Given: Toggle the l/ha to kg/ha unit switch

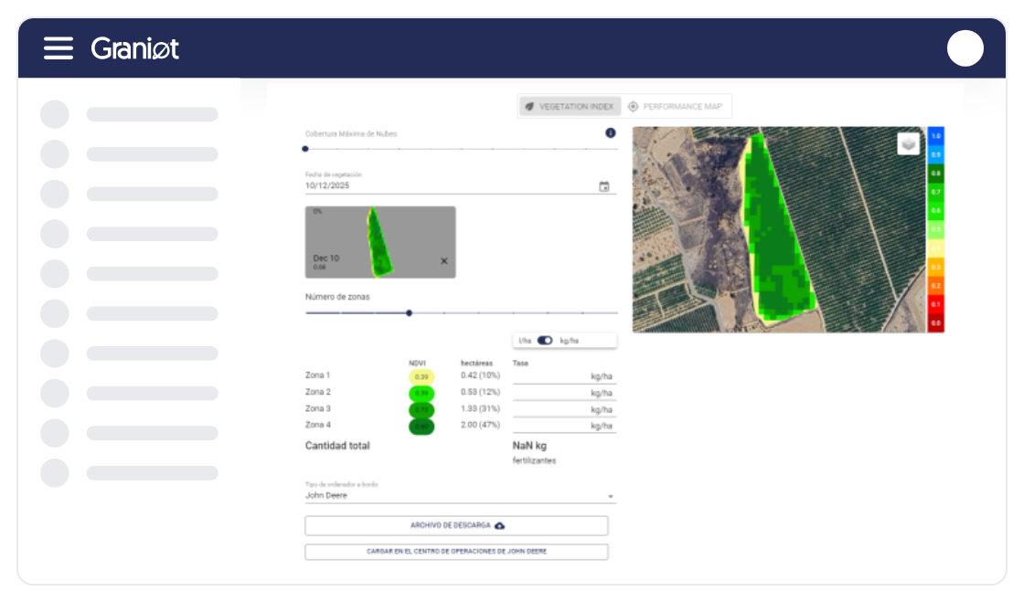Looking at the screenshot, I should click(x=545, y=341).
